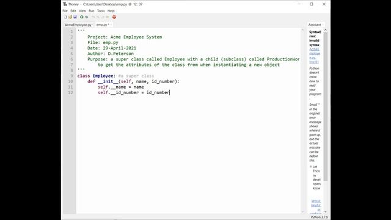
Task: Minimize the Thonny window
Action: pos(299,4)
